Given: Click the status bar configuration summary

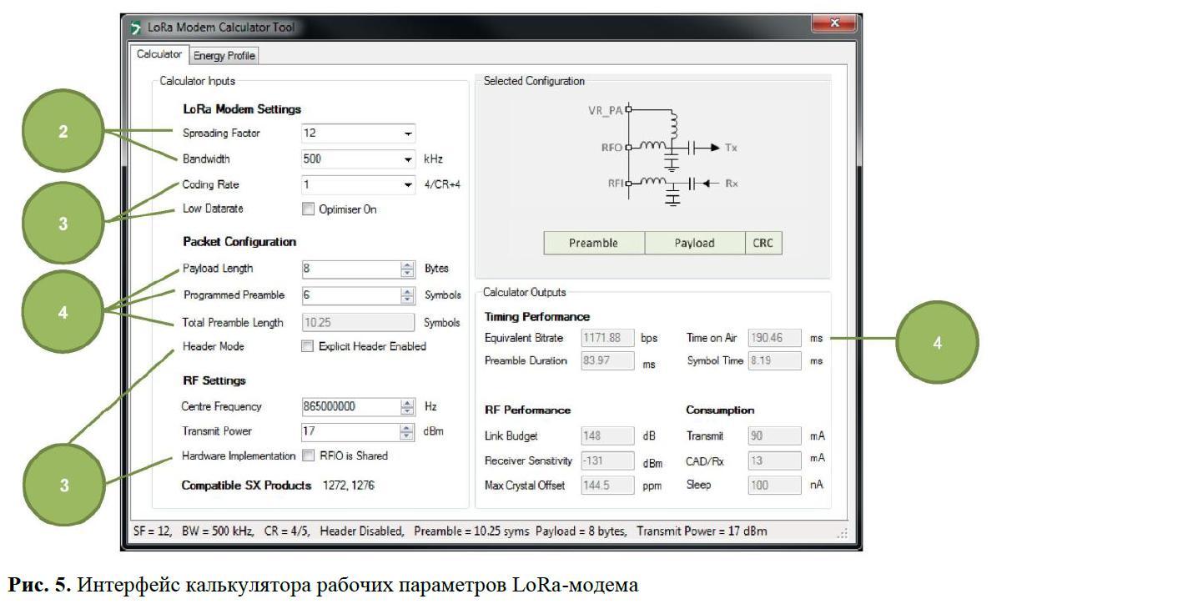Looking at the screenshot, I should 450,531.
